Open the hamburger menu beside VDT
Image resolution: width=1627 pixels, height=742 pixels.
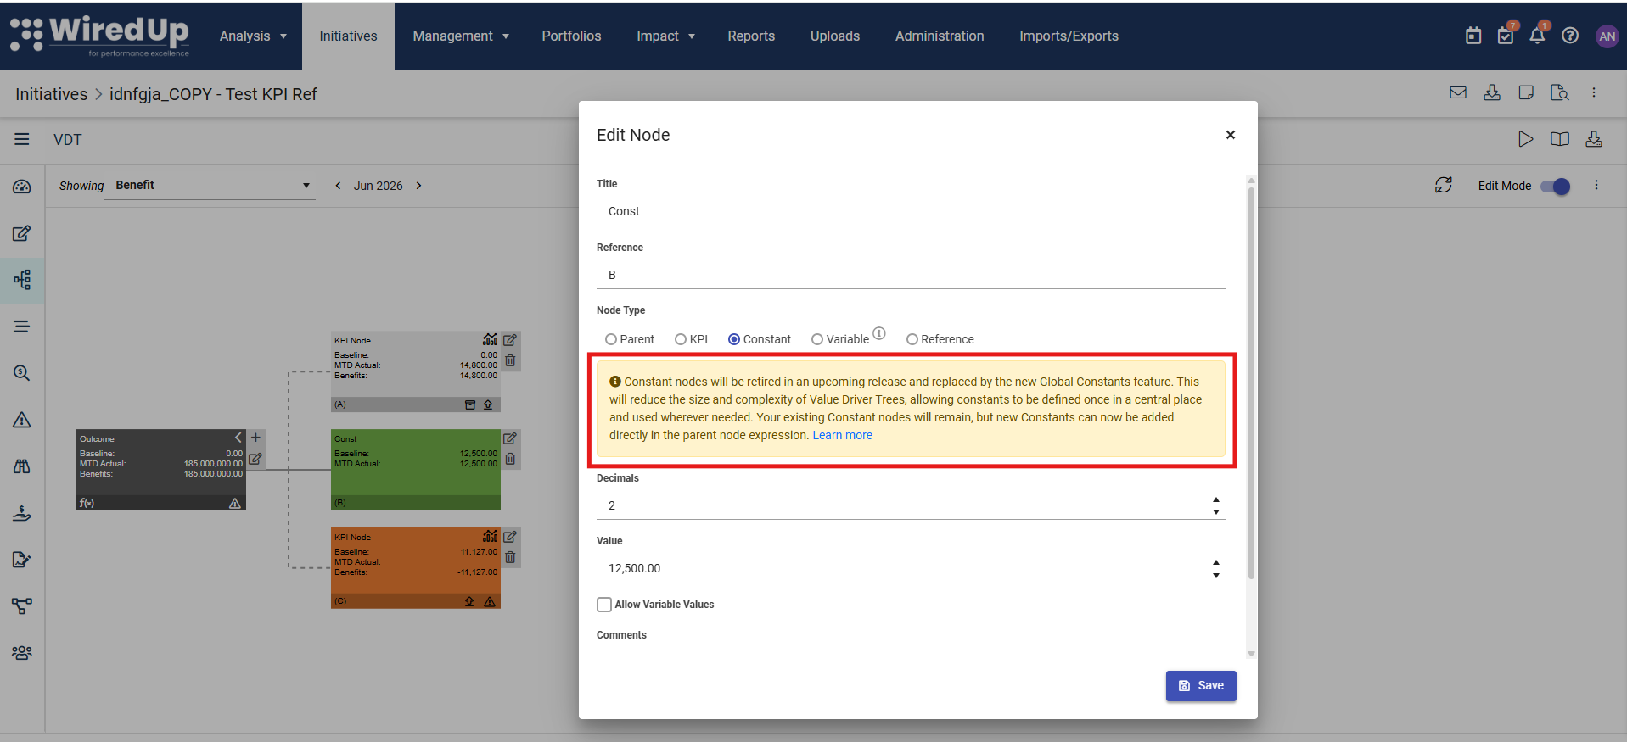tap(22, 139)
